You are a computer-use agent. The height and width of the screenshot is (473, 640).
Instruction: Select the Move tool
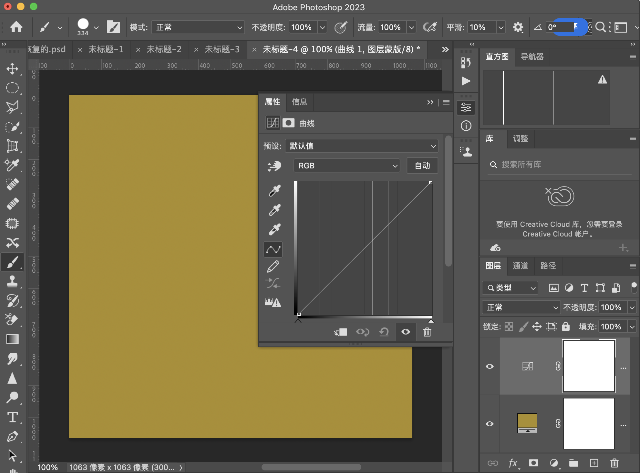click(12, 68)
